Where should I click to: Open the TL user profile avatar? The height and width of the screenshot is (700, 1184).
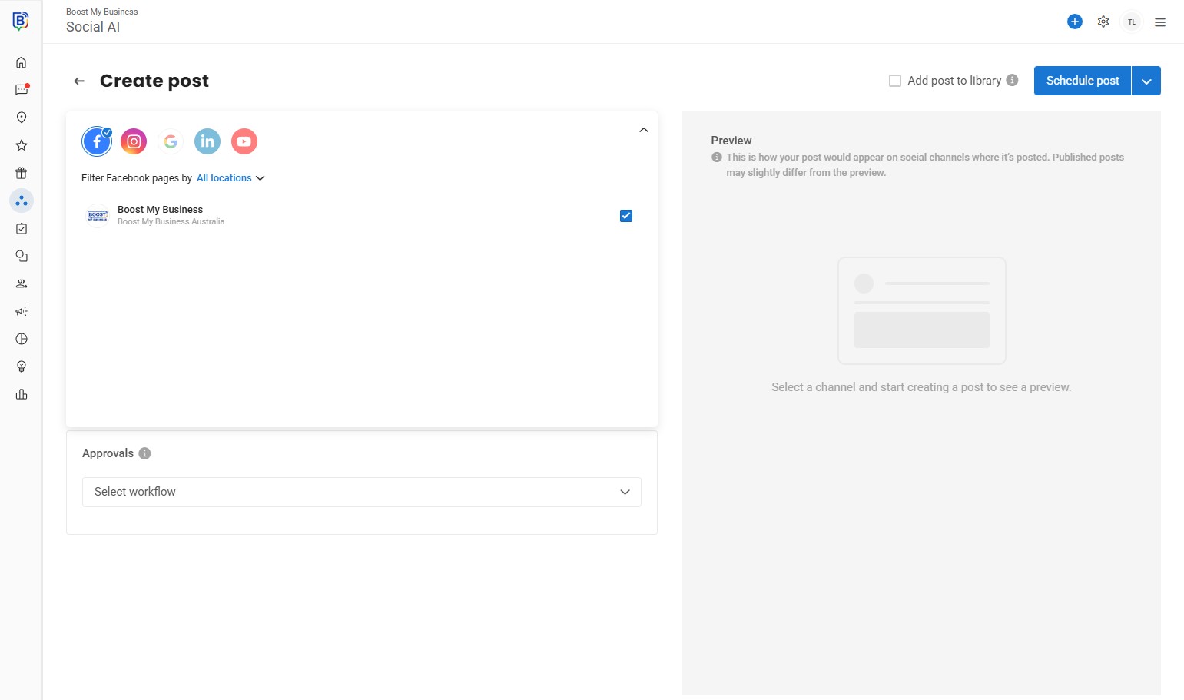(1132, 22)
